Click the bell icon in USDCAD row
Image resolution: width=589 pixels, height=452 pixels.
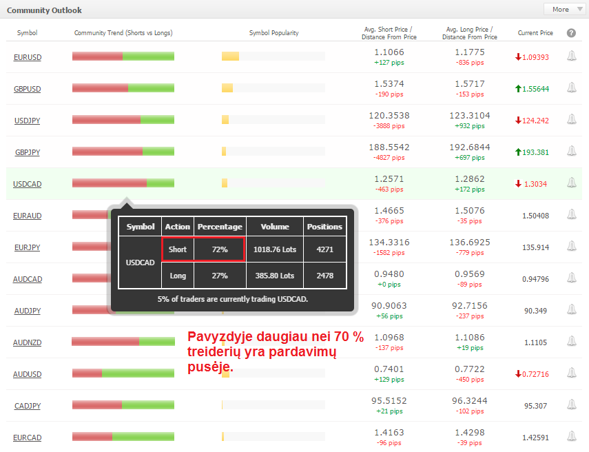tap(571, 183)
